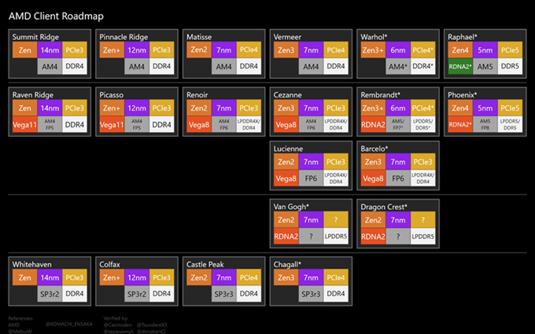This screenshot has width=535, height=334.
Task: Select the Raven Ridge card heading
Action: (33, 95)
